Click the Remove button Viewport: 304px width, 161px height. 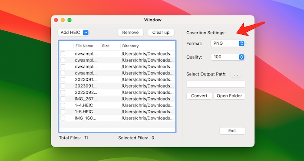point(130,33)
